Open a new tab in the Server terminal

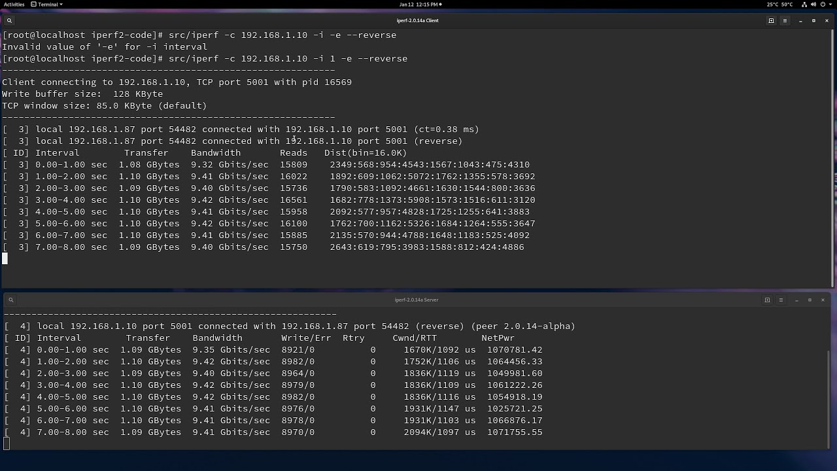pos(767,300)
